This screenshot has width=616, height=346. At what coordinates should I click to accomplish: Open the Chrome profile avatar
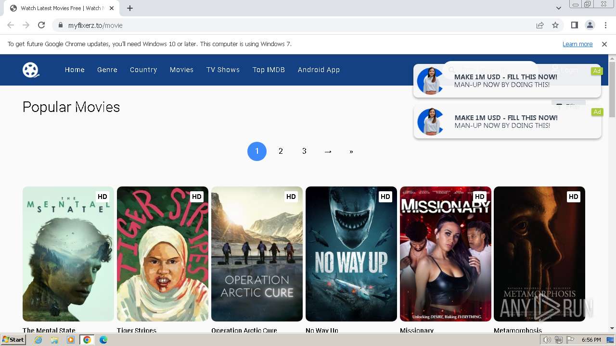(x=590, y=25)
